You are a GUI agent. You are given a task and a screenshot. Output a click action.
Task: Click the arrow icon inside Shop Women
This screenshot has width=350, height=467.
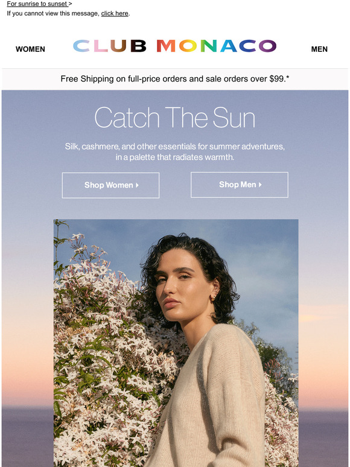tap(137, 185)
